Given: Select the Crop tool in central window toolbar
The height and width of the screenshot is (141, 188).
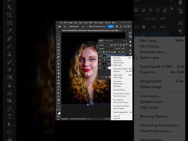Looking at the screenshot, I should pyautogui.click(x=58, y=47).
